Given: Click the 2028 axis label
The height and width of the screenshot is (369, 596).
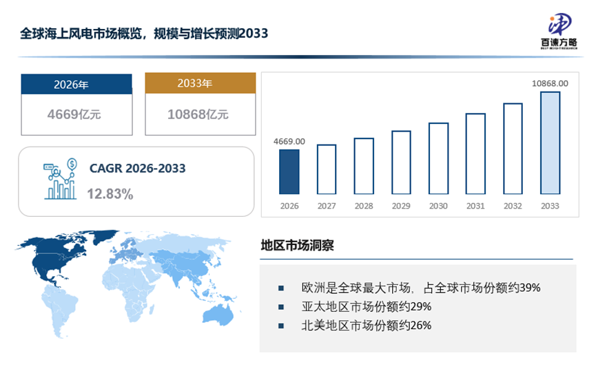Looking at the screenshot, I should 364,206.
